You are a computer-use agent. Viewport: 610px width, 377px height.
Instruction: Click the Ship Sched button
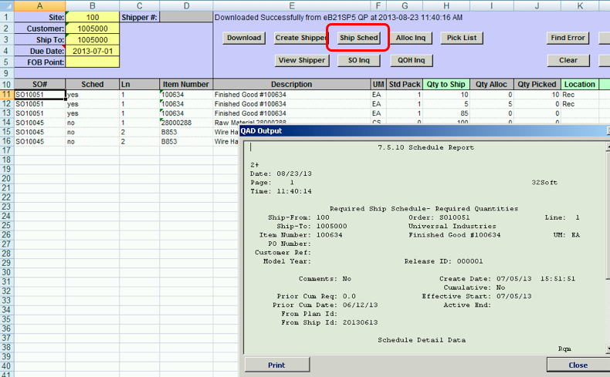tap(359, 38)
